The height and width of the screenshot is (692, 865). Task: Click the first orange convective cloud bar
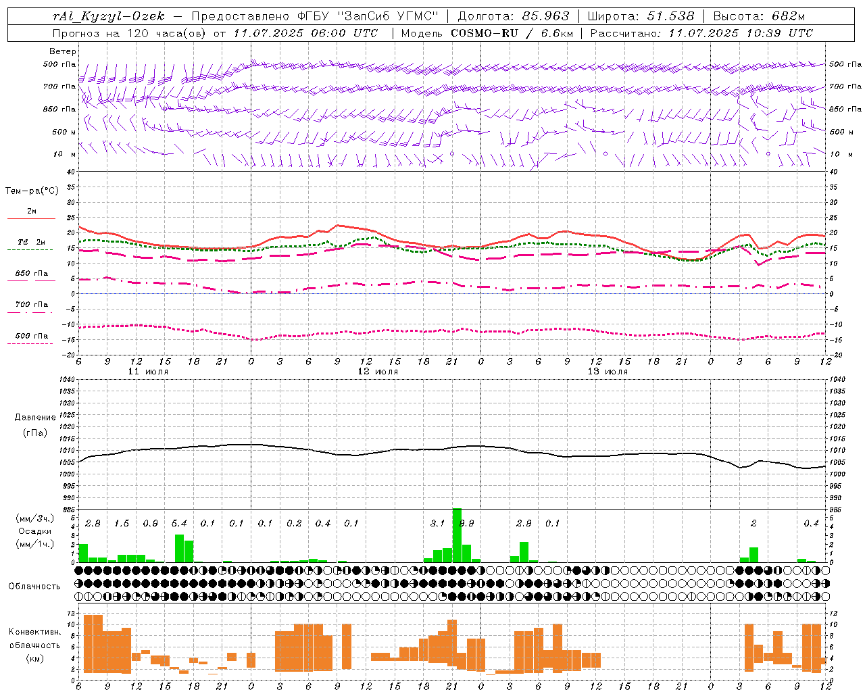(89, 643)
